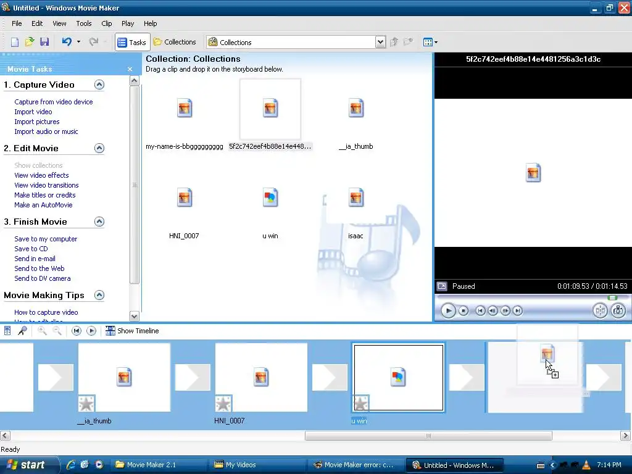Click the New Collection Folder icon

pyautogui.click(x=409, y=42)
